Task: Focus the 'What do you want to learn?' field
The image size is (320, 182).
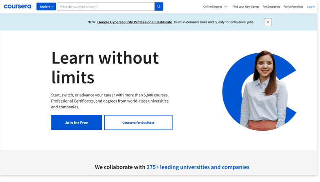Action: tap(106, 7)
